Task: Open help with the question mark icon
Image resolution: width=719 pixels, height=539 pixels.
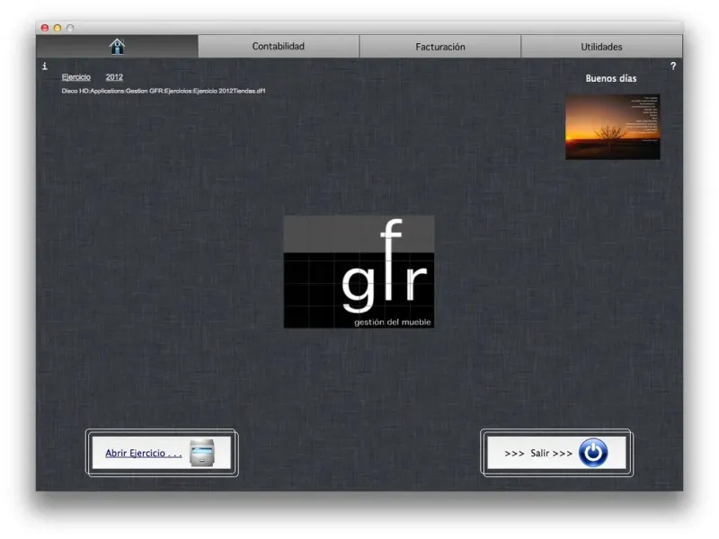Action: pos(673,66)
